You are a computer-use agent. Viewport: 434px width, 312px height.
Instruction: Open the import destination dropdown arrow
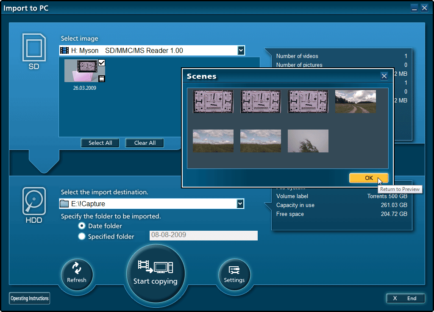[x=240, y=204]
